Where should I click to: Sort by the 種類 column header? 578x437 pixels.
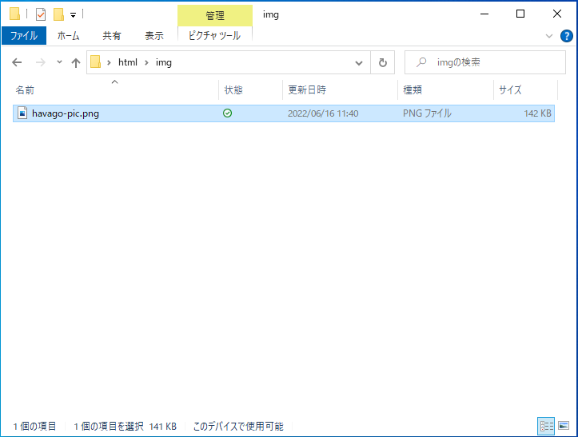click(445, 90)
